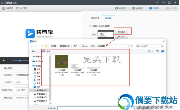This screenshot has height=110, width=180.
Task: Open the 下载 folder in navigation pane
Action: (x=37, y=80)
